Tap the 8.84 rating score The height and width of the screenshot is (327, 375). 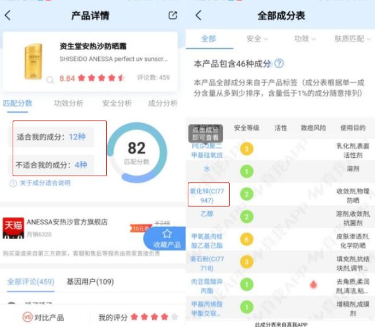point(67,79)
